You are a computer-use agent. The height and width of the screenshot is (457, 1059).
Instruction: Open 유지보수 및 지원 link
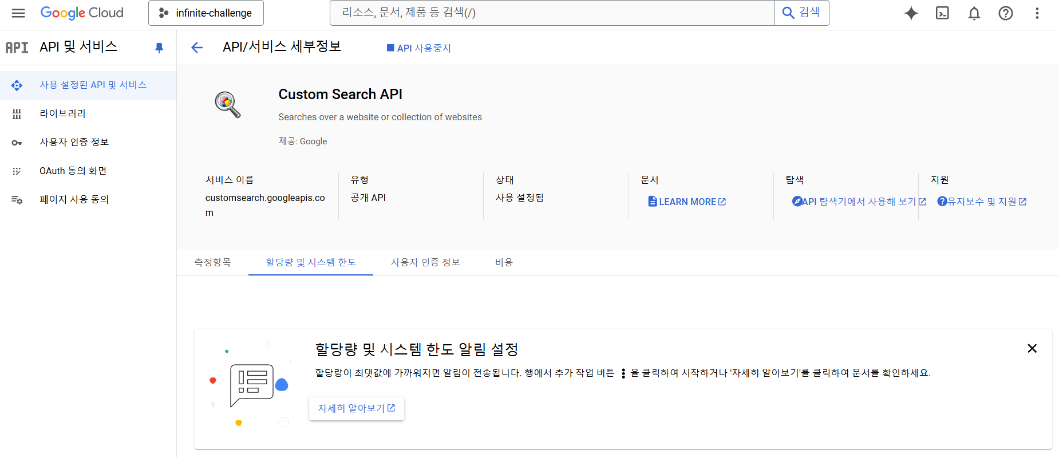(982, 202)
